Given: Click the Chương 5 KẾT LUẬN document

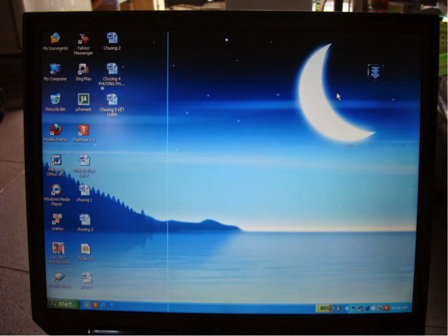Looking at the screenshot, I should point(112,99).
